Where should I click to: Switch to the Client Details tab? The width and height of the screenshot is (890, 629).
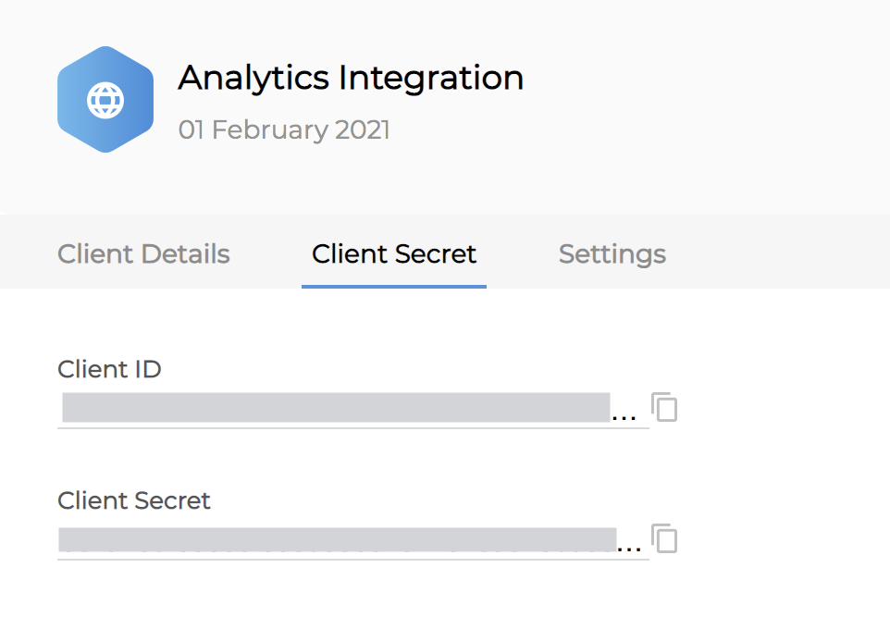(143, 253)
